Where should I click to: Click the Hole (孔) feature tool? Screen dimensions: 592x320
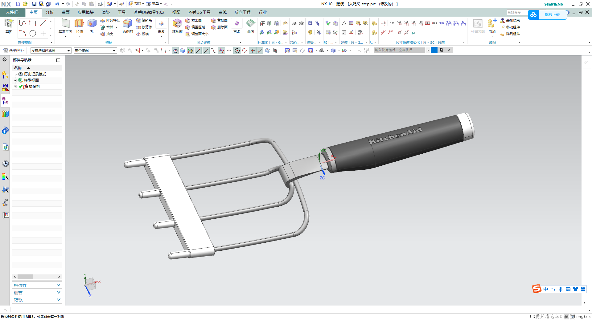92,26
